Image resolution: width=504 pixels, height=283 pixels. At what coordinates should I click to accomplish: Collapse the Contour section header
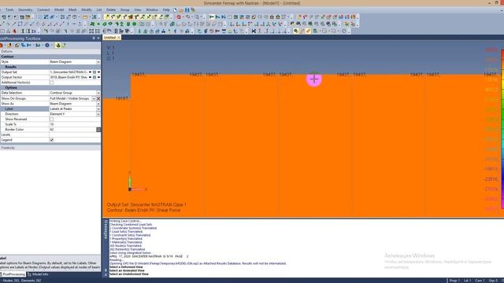[50, 57]
